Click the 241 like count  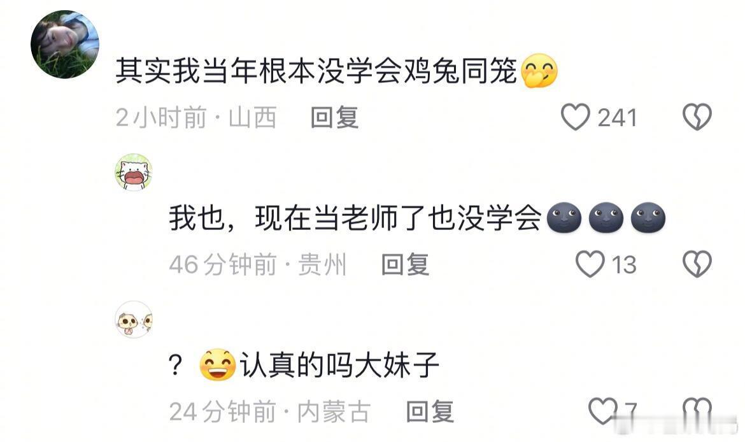617,118
